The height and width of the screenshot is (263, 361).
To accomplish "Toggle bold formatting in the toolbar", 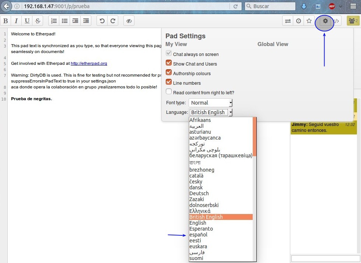I will point(6,21).
